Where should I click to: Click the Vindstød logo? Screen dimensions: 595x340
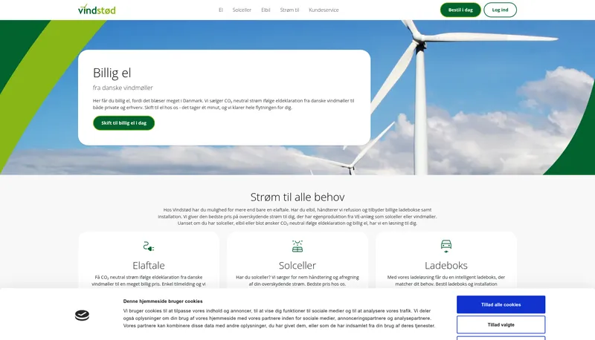coord(97,10)
